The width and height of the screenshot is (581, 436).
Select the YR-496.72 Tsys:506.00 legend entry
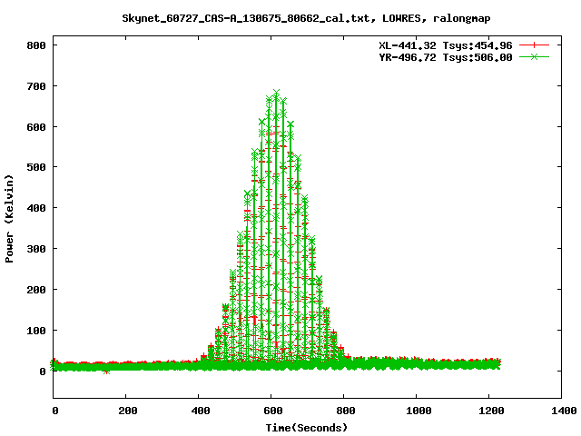[x=446, y=57]
